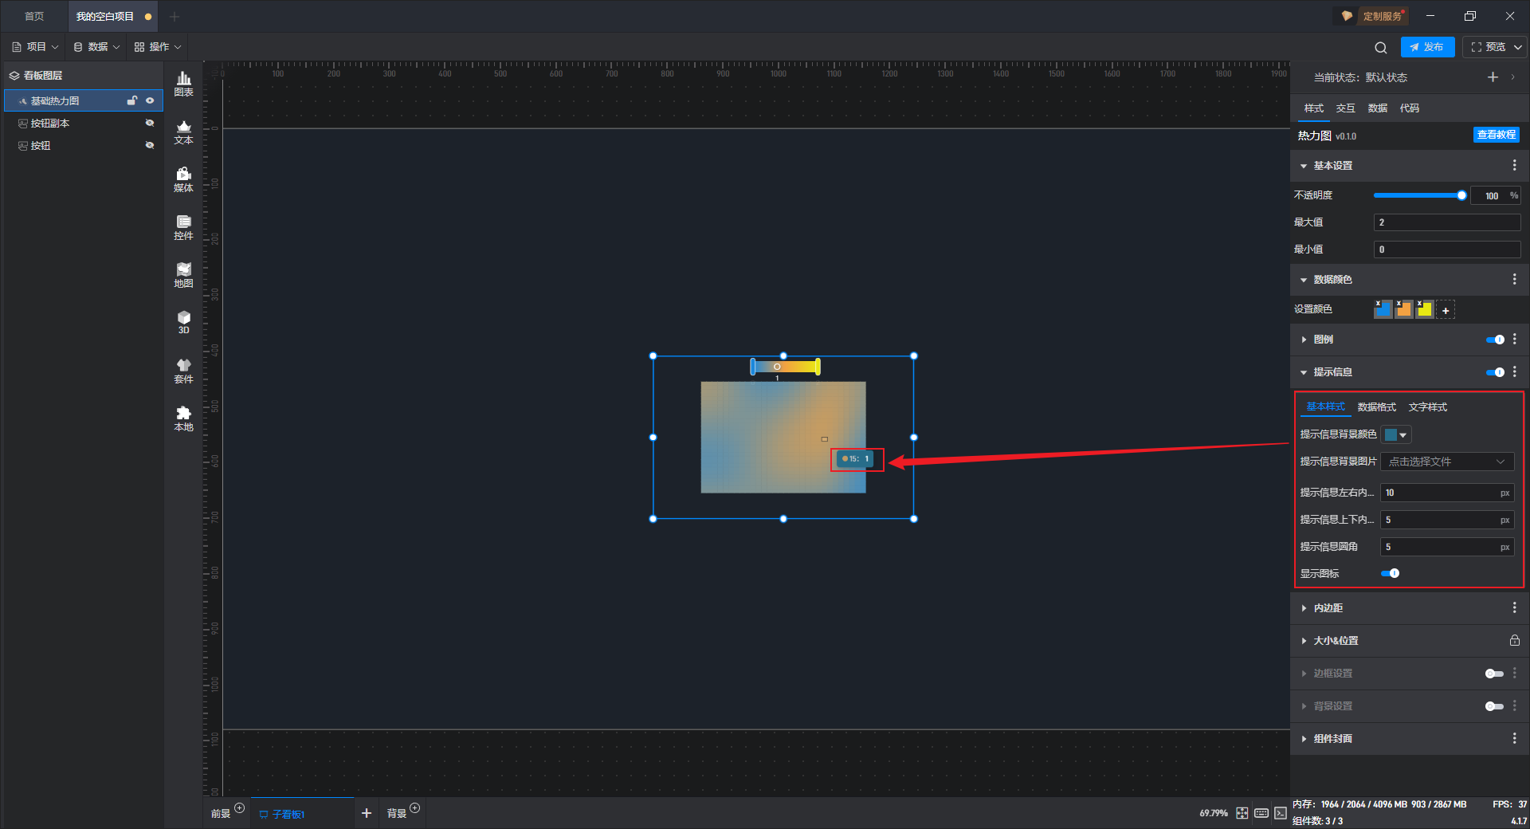Open the 数据颜色 more options menu
This screenshot has height=829, width=1530.
click(x=1514, y=279)
